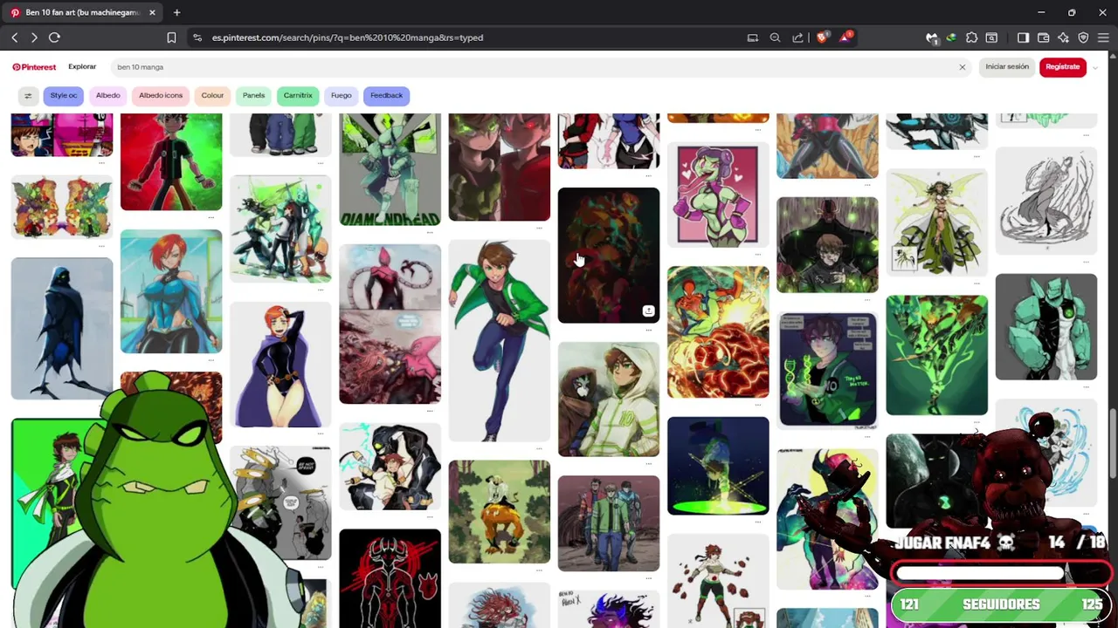
Task: Go forward with the browser forward arrow
Action: (x=34, y=38)
